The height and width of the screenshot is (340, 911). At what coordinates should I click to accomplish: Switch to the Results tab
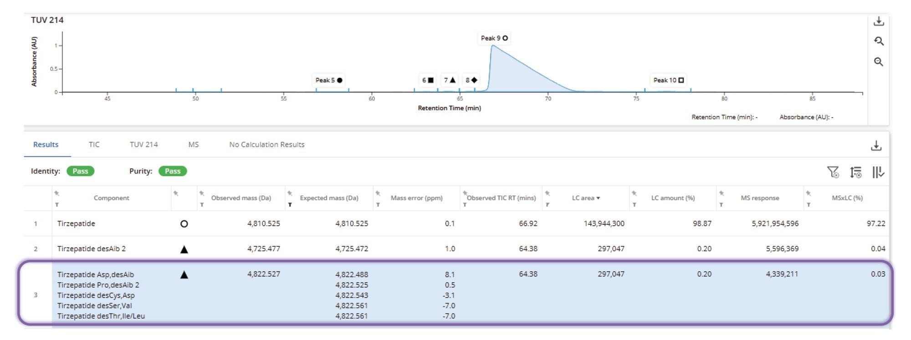pyautogui.click(x=46, y=145)
